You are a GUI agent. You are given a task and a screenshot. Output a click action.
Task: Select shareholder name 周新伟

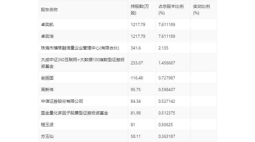point(47,90)
